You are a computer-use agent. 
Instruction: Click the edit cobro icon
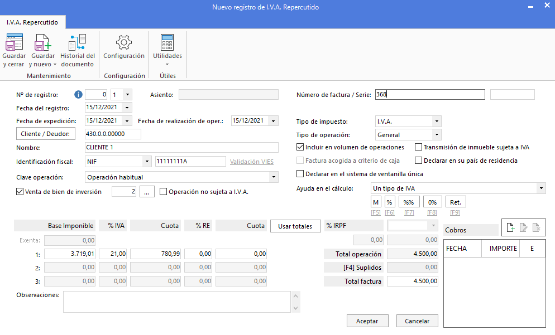[x=524, y=227]
